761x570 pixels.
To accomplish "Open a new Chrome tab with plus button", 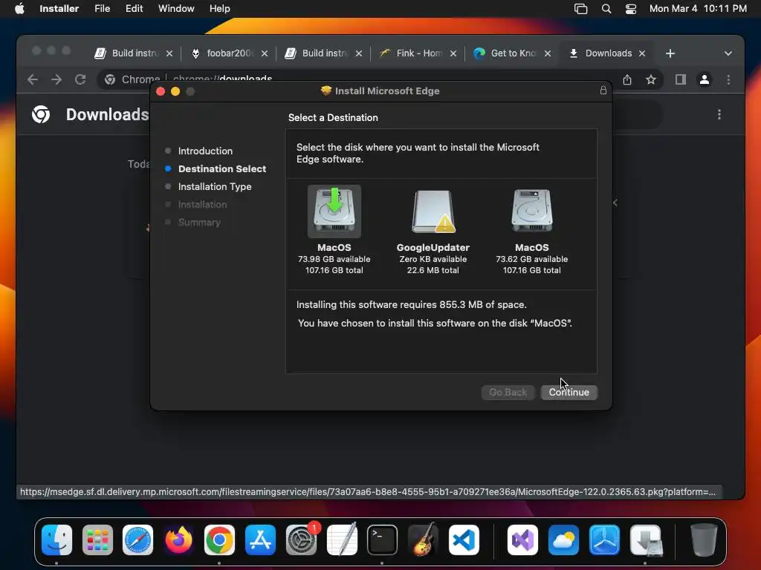I will click(x=670, y=53).
